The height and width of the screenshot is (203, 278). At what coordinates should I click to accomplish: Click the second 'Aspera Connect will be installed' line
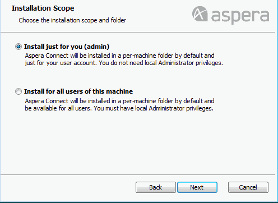119,101
